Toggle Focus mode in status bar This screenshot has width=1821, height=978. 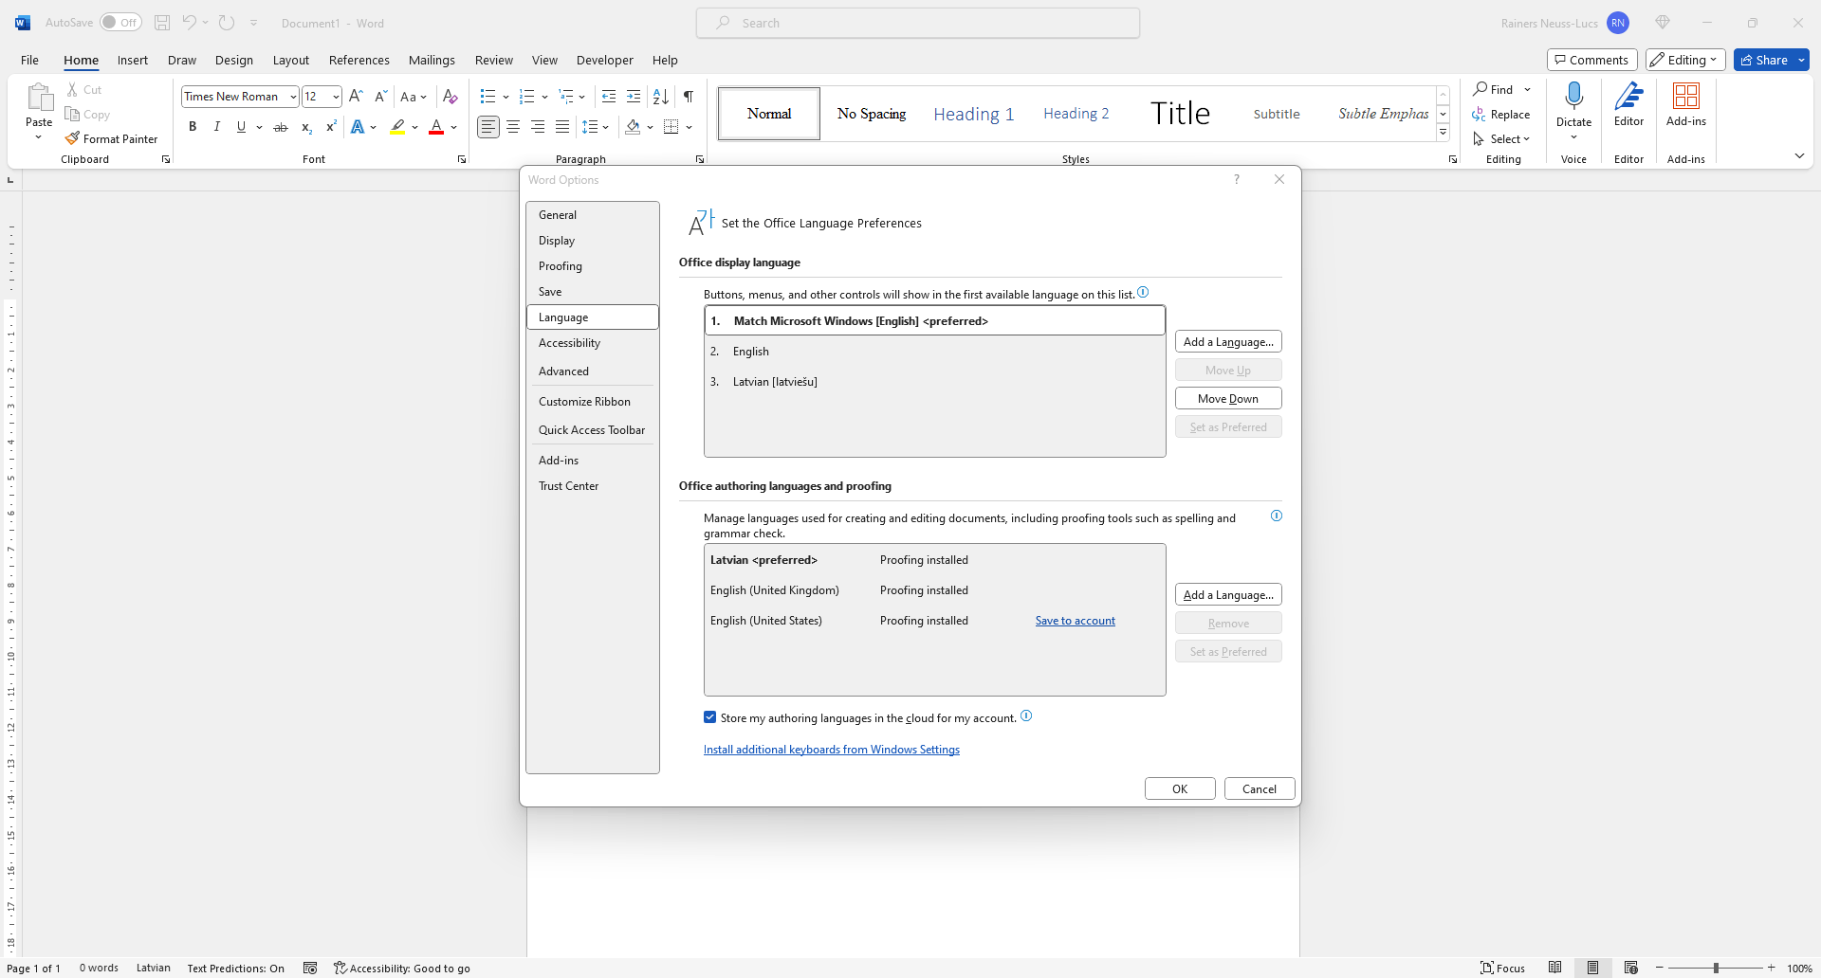pos(1503,968)
